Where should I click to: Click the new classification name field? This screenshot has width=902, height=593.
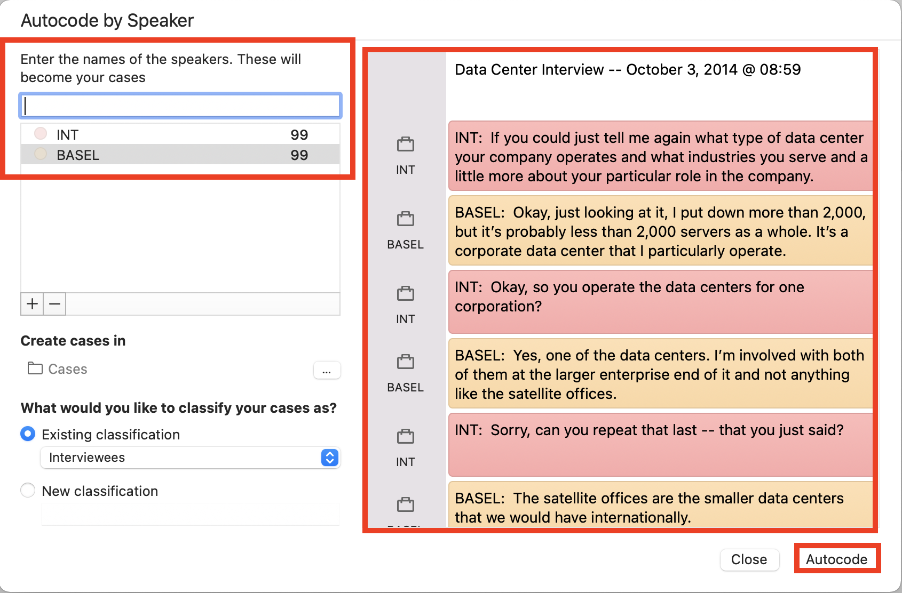click(190, 514)
